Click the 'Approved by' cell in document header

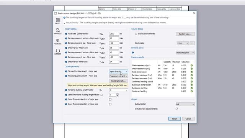click(162, 9)
